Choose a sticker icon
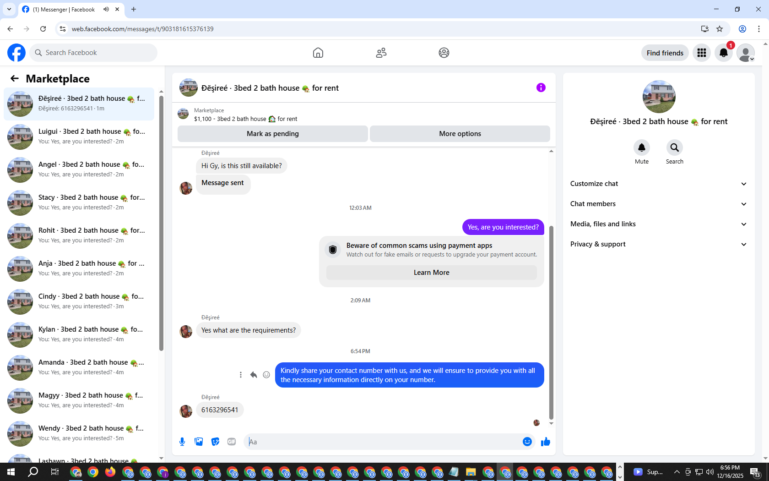 (x=215, y=442)
